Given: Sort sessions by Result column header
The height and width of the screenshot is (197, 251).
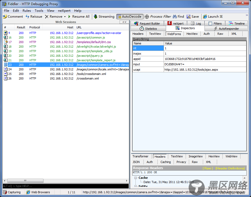Looking at the screenshot, I should (x=21, y=27).
